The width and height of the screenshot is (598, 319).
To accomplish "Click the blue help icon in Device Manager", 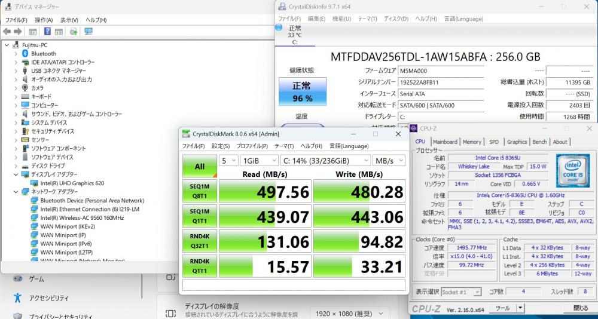I will pyautogui.click(x=47, y=32).
